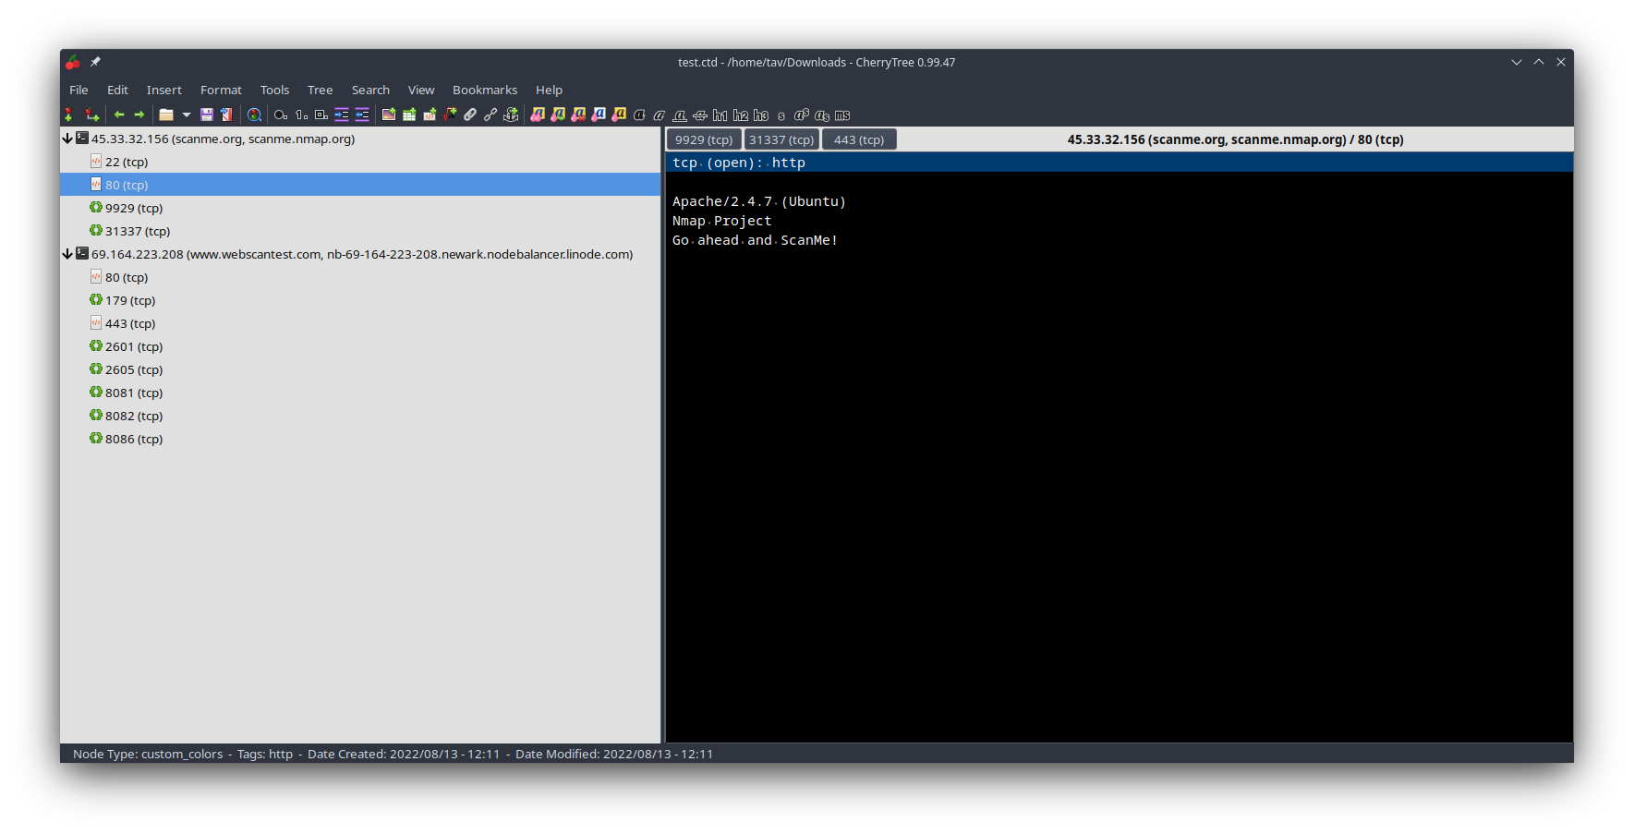Image resolution: width=1634 pixels, height=834 pixels.
Task: Click the 'Apache/2.4.7 (Ubuntu)' text line
Action: [759, 201]
